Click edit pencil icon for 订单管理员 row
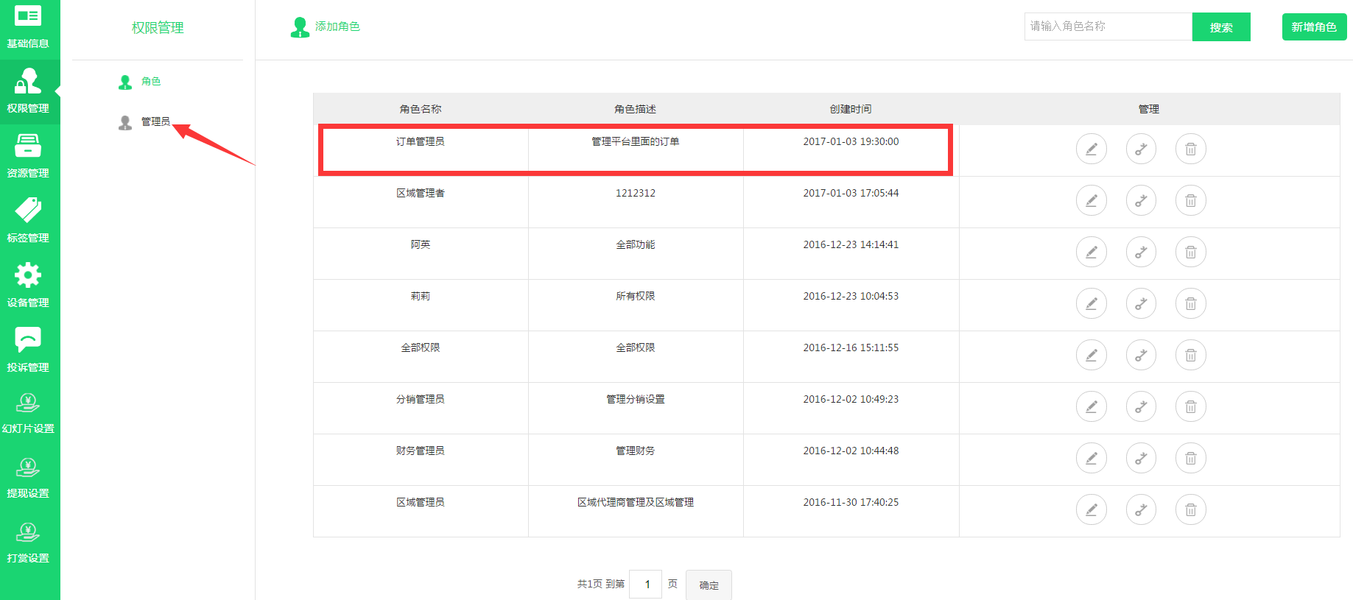Screen dimensions: 1353x600 pos(1091,149)
